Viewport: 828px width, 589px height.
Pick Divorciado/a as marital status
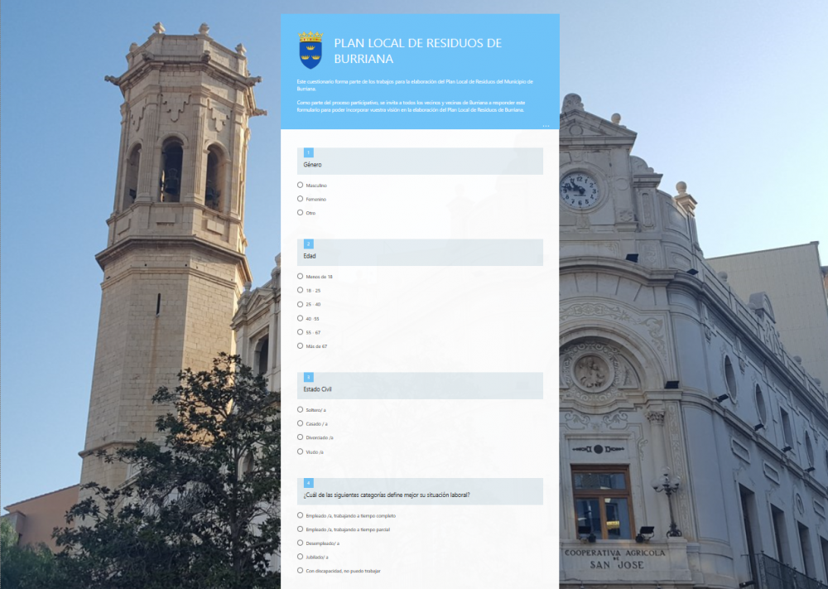(301, 437)
